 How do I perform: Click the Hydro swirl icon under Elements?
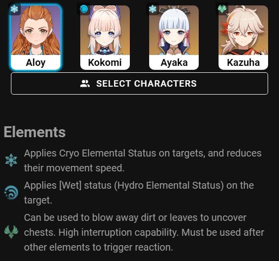(x=11, y=193)
